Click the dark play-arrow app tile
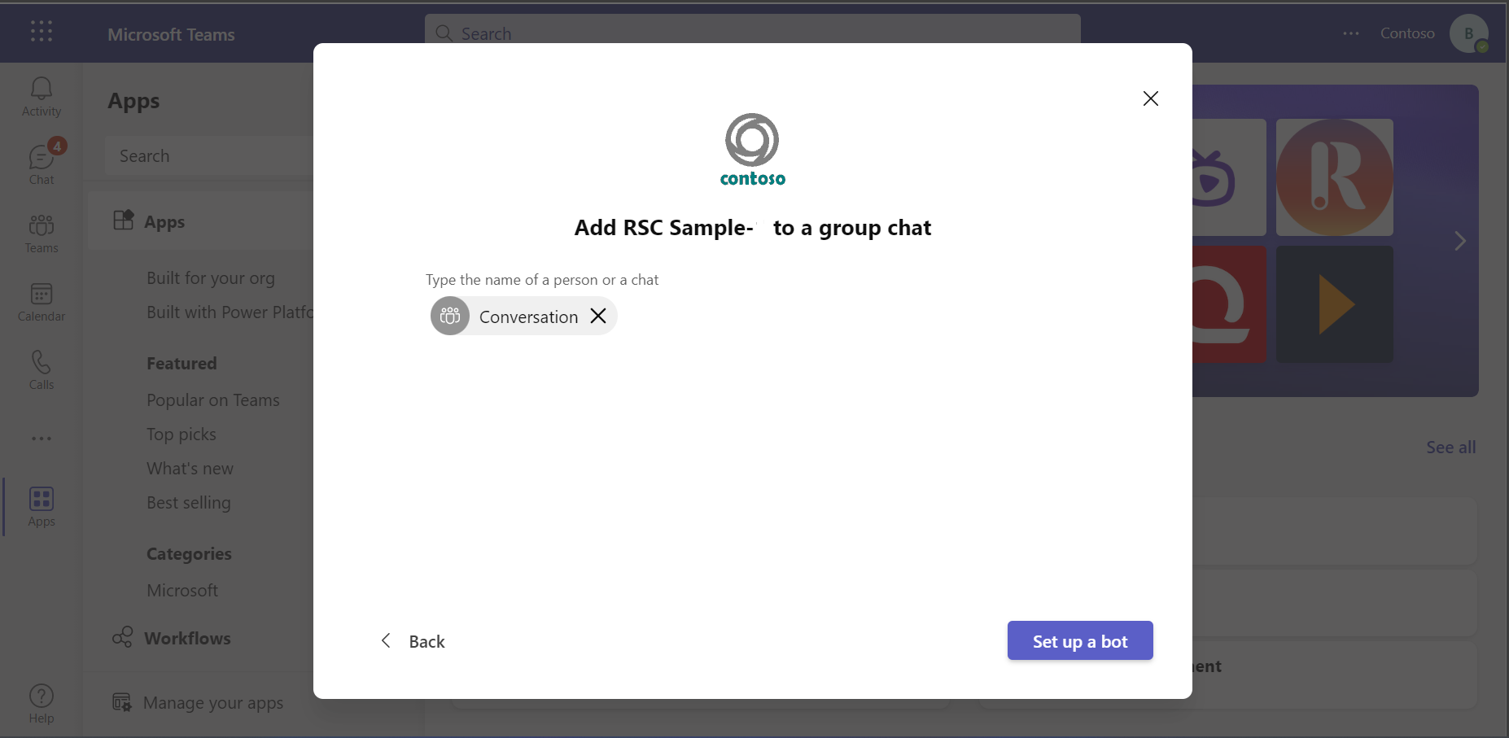The width and height of the screenshot is (1509, 738). [x=1335, y=304]
